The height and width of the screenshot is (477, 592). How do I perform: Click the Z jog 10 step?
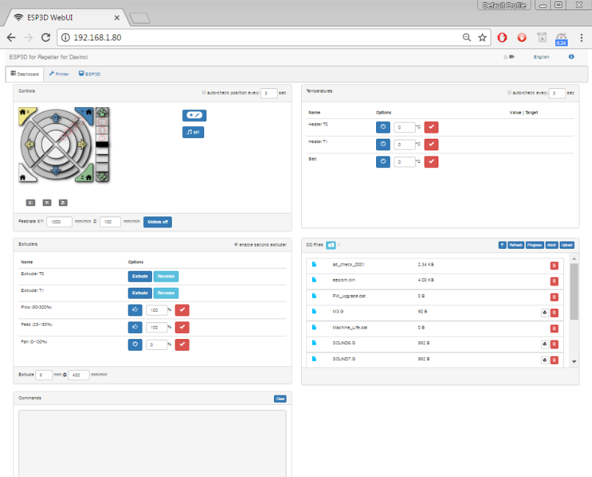102,122
